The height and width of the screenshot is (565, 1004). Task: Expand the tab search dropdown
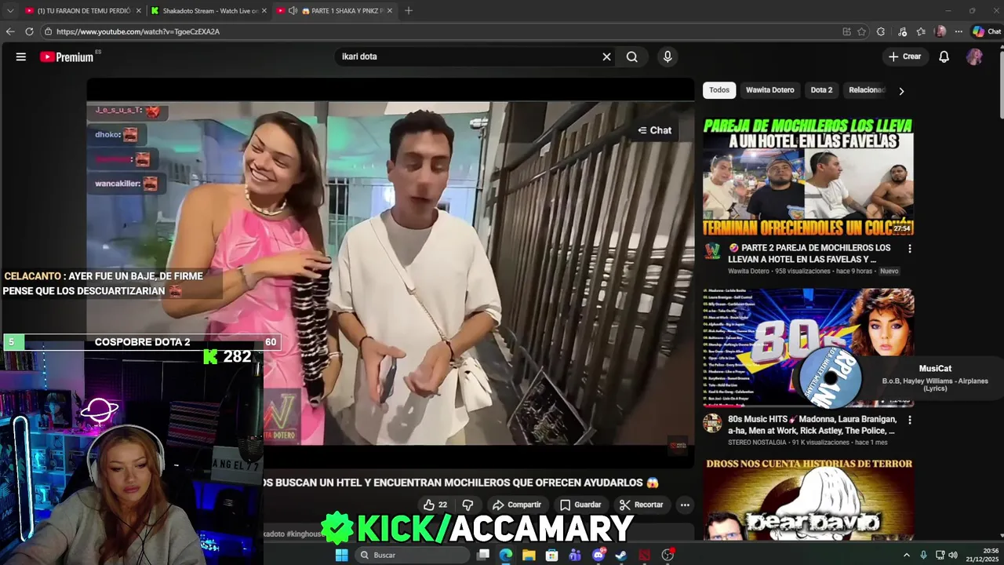[x=9, y=11]
